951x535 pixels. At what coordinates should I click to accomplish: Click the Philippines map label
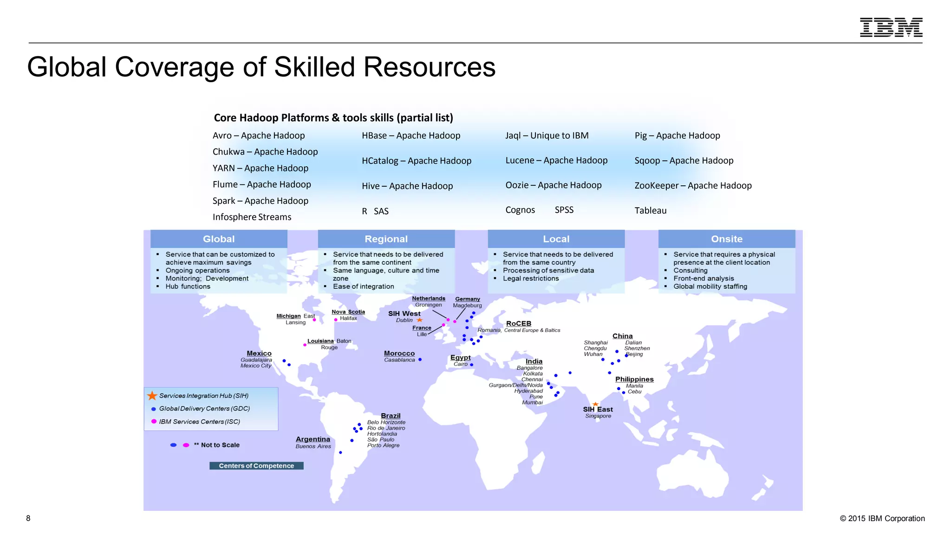pos(634,379)
